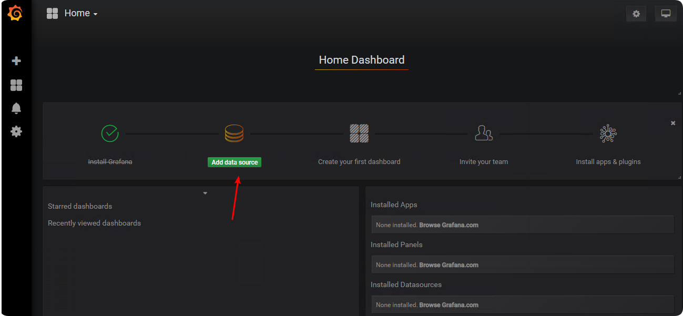683x316 pixels.
Task: Click the Grafana logo
Action: point(15,13)
